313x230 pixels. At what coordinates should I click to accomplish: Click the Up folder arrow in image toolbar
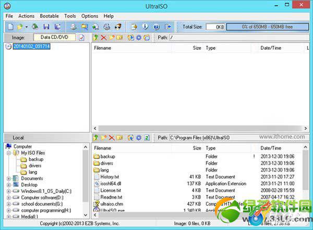pyautogui.click(x=95, y=38)
